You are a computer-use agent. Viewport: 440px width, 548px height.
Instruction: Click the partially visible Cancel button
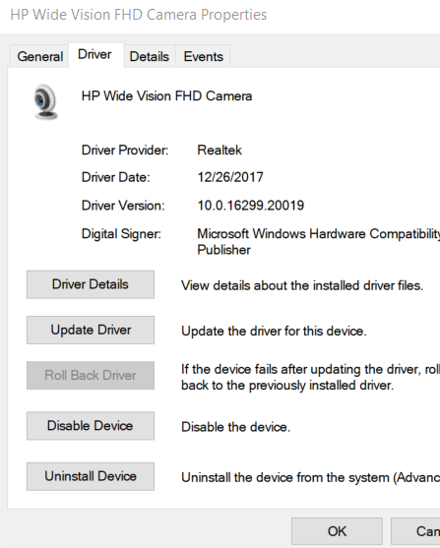[x=415, y=531]
